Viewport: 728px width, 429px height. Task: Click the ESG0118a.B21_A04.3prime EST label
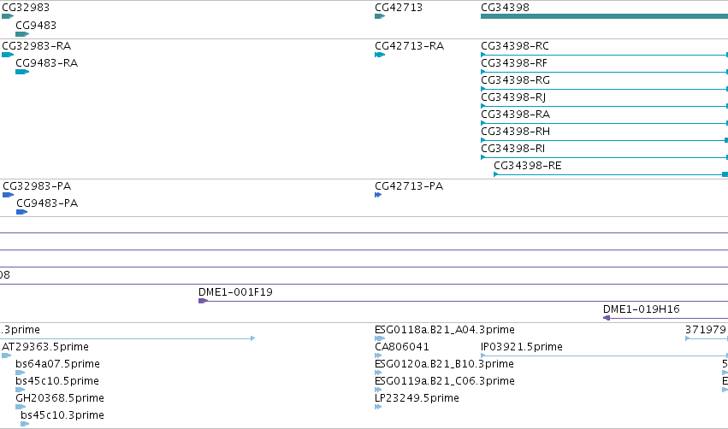[x=444, y=330]
